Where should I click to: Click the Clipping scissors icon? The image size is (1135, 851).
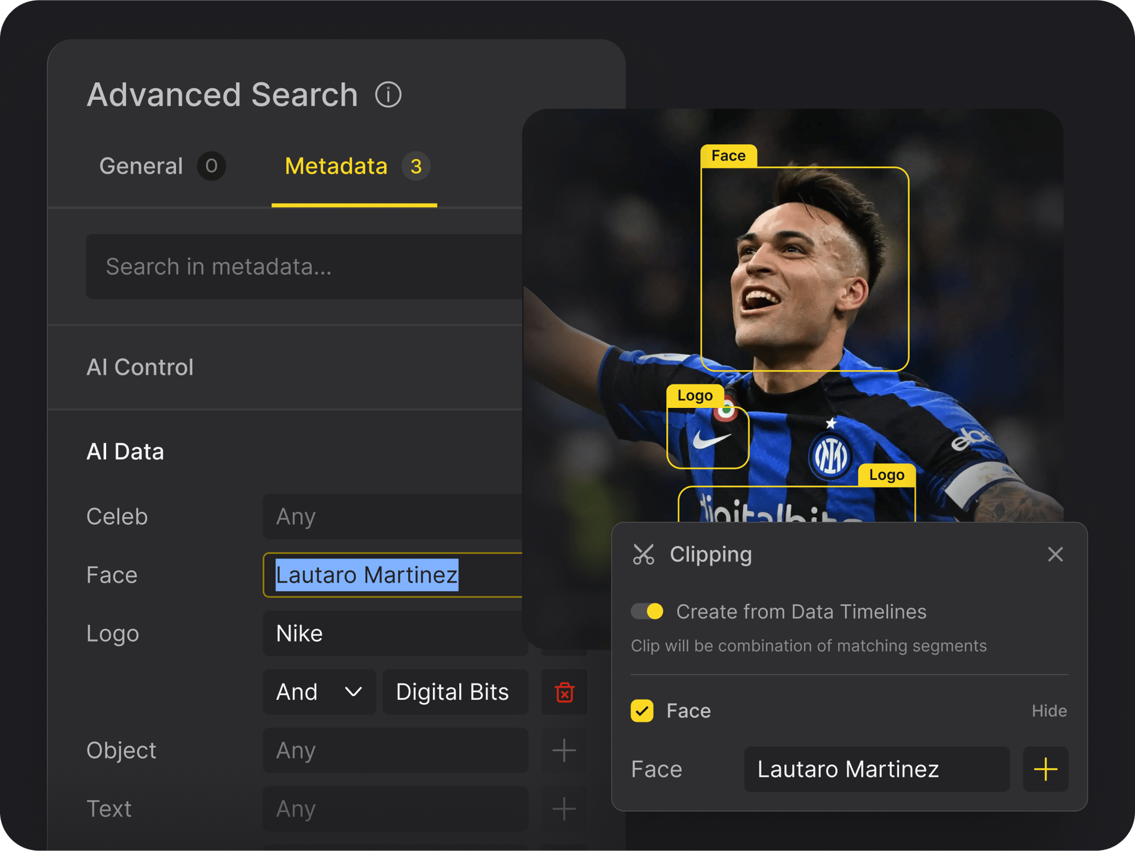[644, 554]
